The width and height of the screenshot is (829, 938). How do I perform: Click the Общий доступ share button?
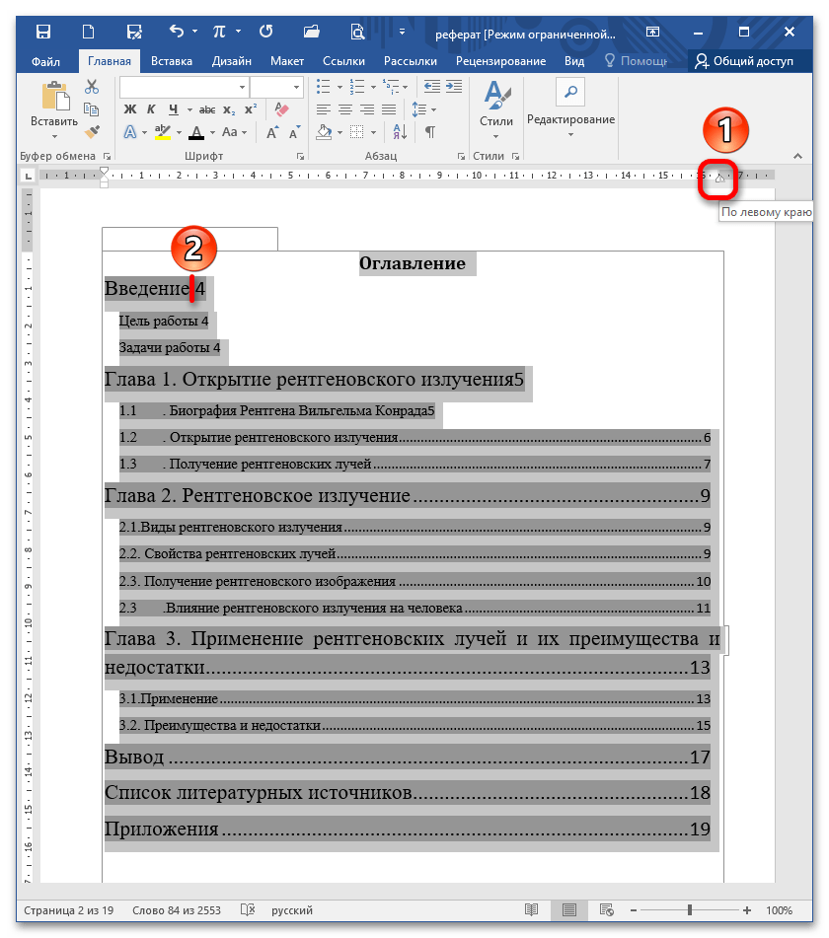coord(745,61)
